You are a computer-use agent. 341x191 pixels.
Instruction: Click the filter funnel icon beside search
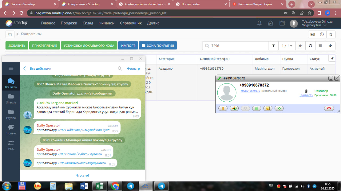pyautogui.click(x=273, y=46)
